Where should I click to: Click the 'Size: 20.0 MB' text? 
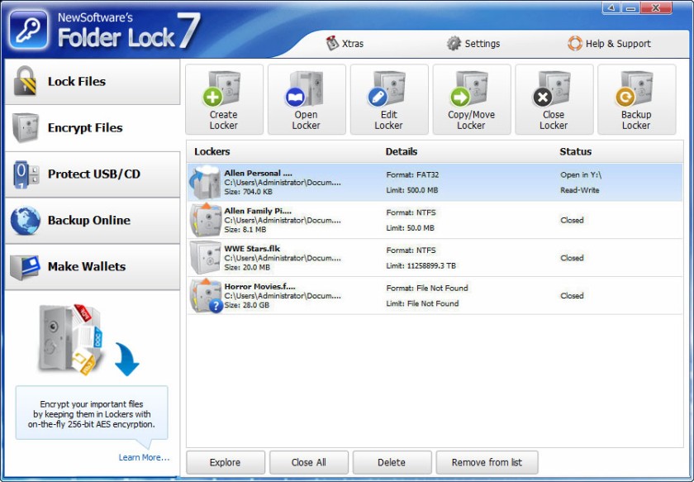(x=247, y=267)
